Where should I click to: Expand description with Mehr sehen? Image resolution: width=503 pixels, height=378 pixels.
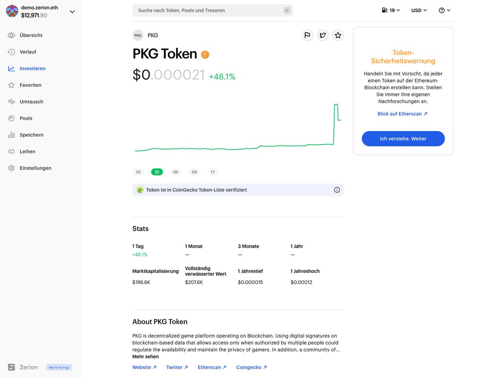click(145, 357)
